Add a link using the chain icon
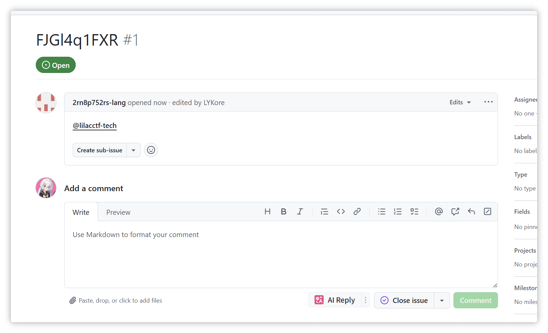Screen dimensions: 548x333 click(357, 212)
